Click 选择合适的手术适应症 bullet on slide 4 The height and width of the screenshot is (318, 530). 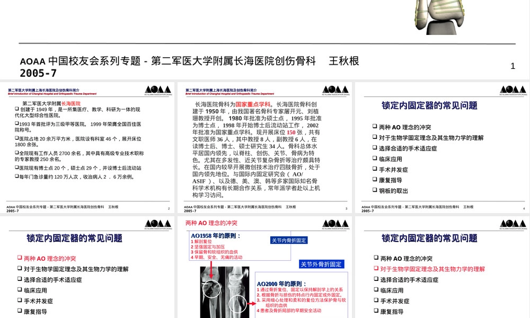404,148
